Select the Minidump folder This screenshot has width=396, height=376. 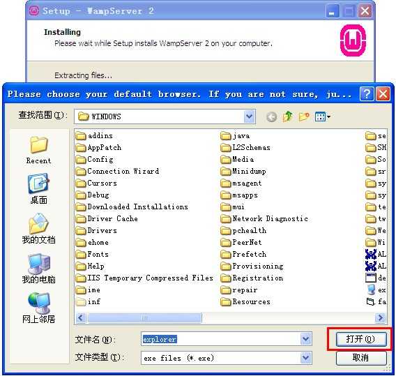243,172
